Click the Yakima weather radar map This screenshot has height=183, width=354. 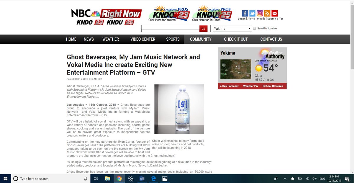[236, 69]
